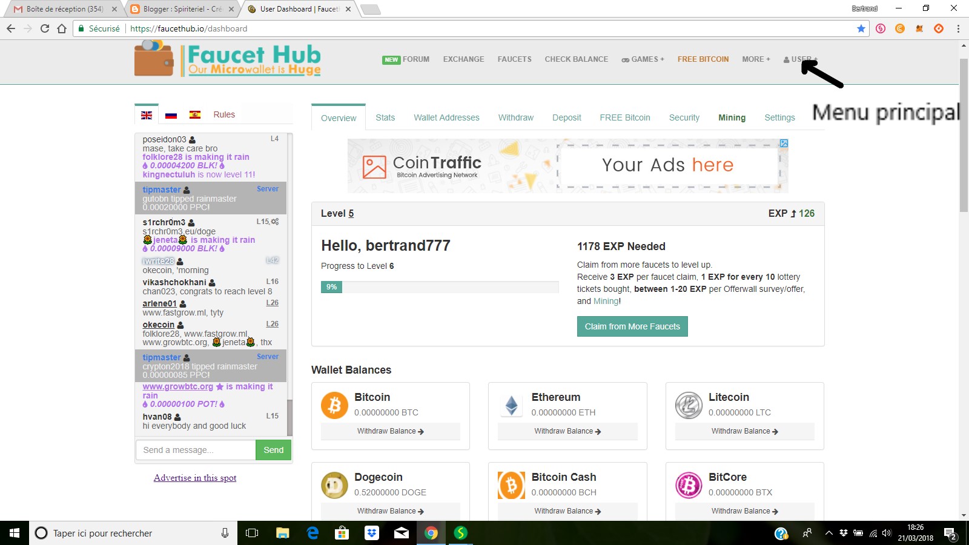The height and width of the screenshot is (545, 969).
Task: Click the BitCore coin icon
Action: 689,486
